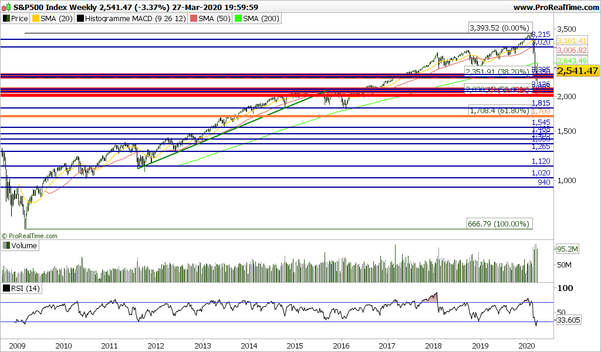Screen dimensions: 601x352
Task: Click the 2014 year marker on time axis
Action: click(x=249, y=346)
